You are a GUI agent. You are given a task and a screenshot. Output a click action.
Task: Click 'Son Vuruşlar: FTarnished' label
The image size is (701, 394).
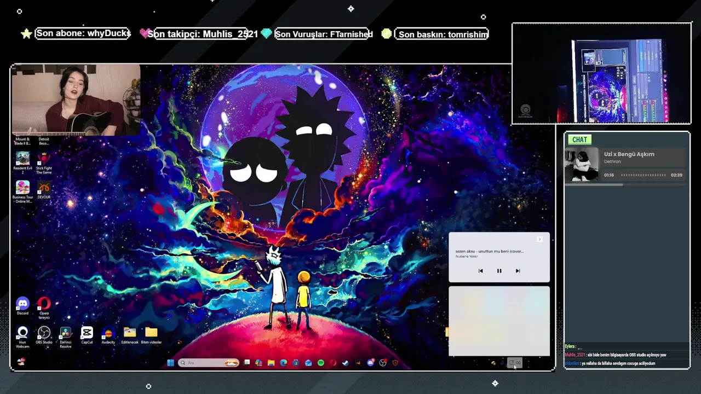click(x=324, y=34)
